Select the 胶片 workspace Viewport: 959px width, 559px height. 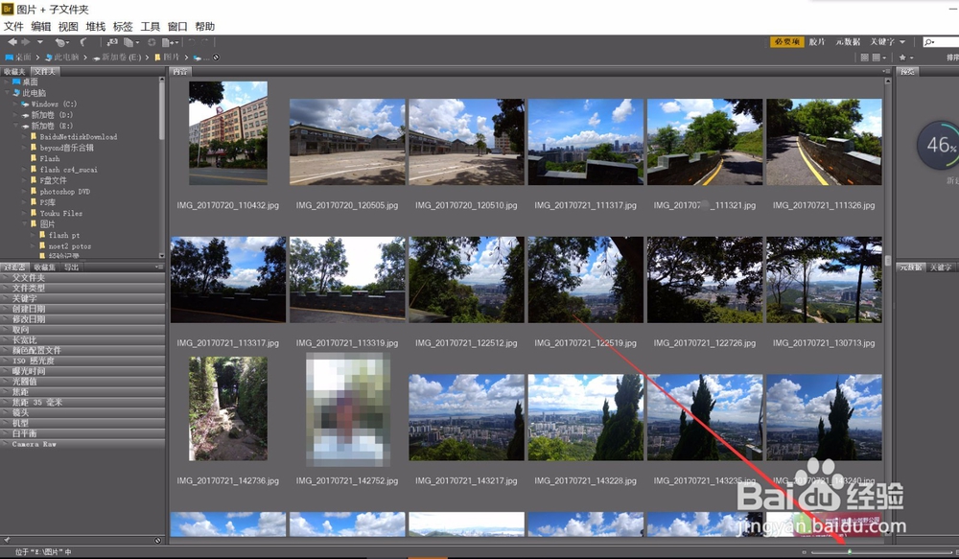click(817, 42)
